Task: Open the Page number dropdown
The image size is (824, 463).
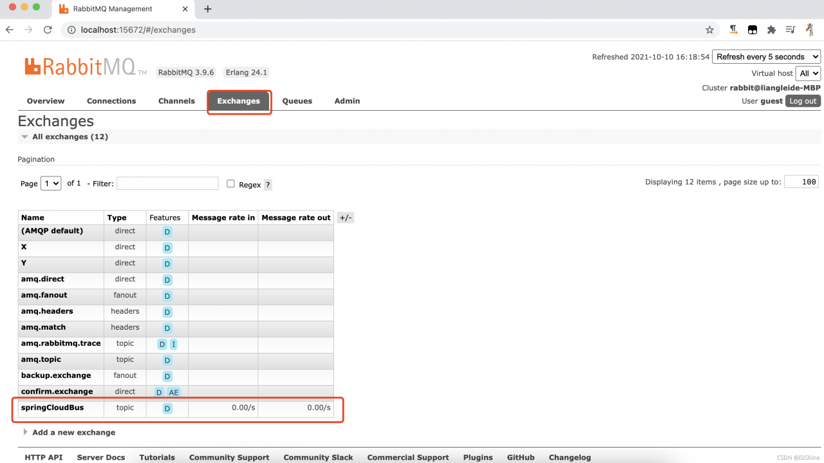Action: 51,184
